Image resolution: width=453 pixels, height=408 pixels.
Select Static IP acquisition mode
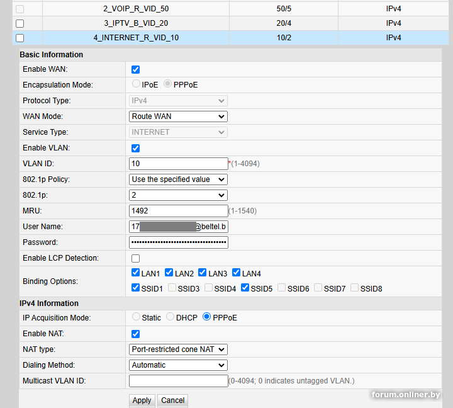tap(136, 317)
